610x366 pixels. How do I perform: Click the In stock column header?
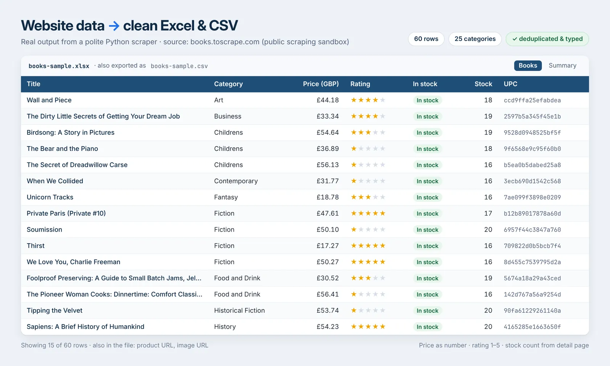(425, 84)
